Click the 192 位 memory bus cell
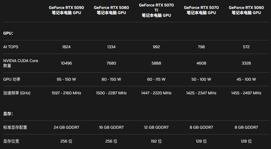The image size is (271, 149). click(156, 141)
